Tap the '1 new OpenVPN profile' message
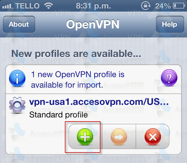187x163 pixels. 78,80
